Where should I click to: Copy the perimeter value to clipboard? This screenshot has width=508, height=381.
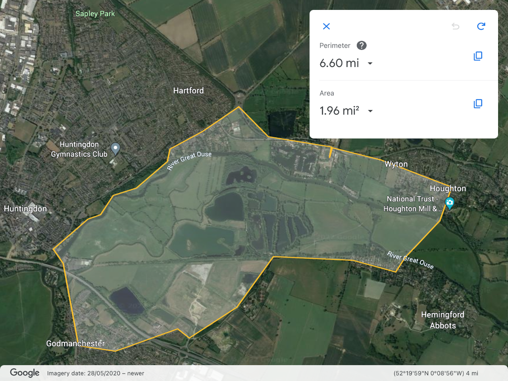coord(478,56)
